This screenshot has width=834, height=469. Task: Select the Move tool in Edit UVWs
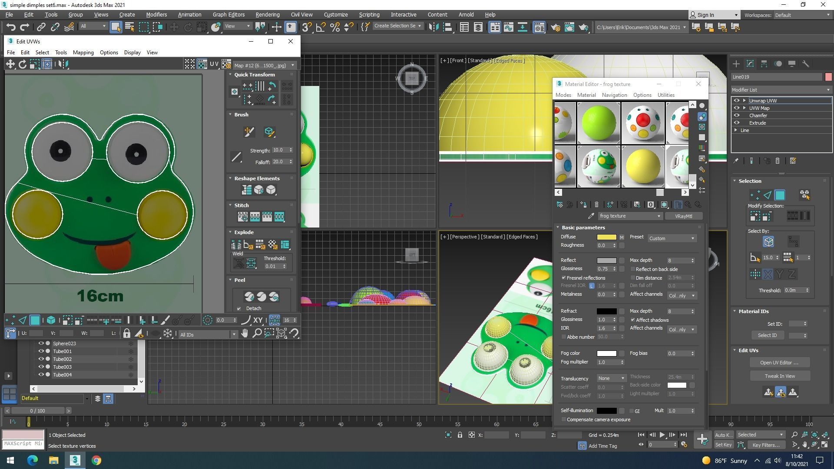click(x=10, y=64)
